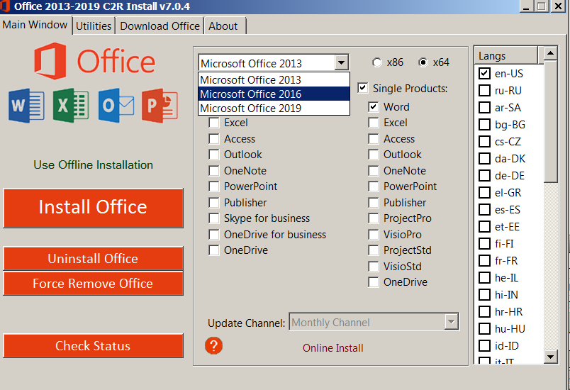Check Publisher under Single Products
The image size is (570, 390).
pos(374,203)
